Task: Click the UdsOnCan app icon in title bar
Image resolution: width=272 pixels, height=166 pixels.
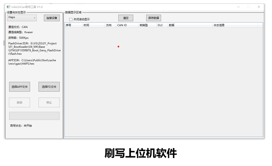Action: point(8,7)
